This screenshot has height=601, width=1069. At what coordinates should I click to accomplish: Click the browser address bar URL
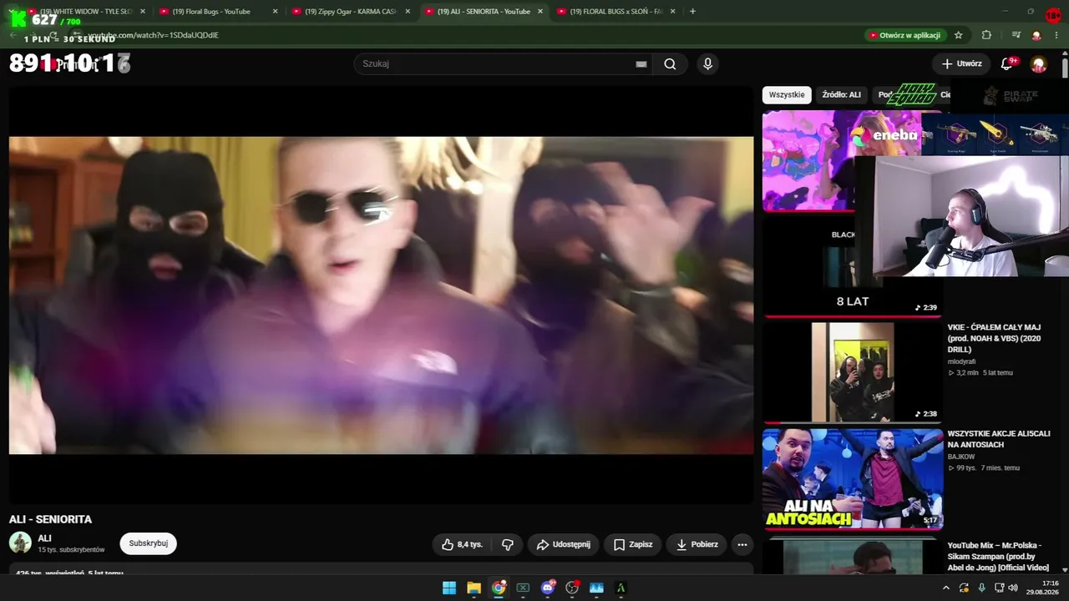[153, 35]
